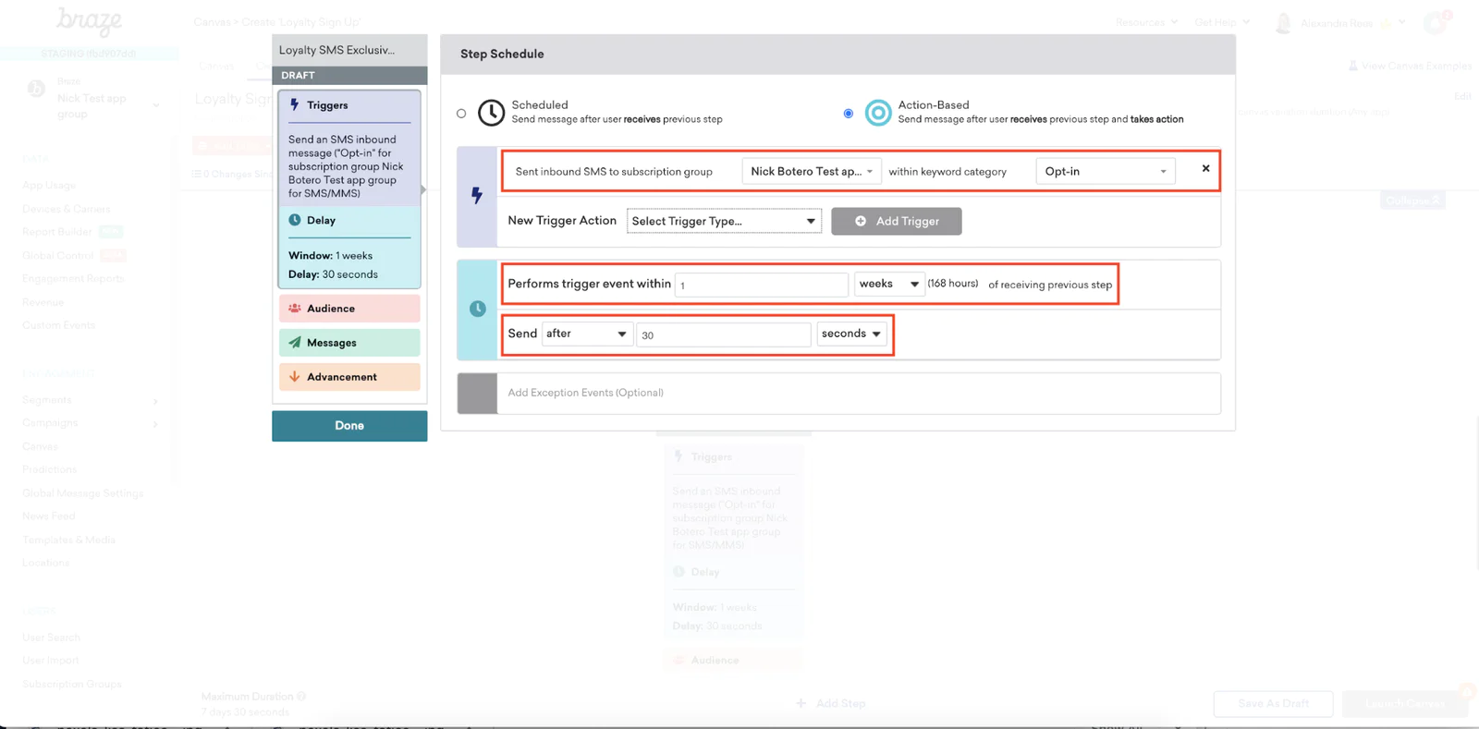This screenshot has height=729, width=1479.
Task: Click the Braze logo
Action: (x=89, y=21)
